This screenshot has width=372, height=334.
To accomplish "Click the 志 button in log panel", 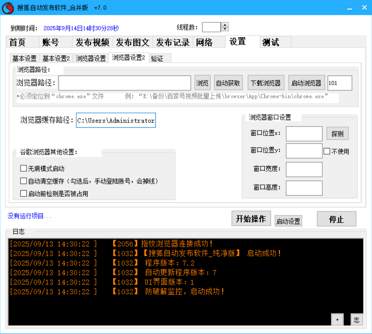I will (357, 320).
